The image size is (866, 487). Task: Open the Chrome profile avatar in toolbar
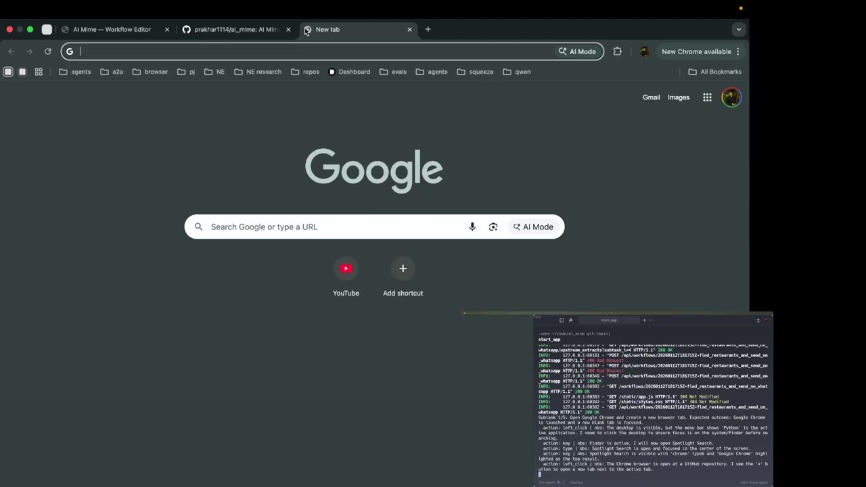644,51
